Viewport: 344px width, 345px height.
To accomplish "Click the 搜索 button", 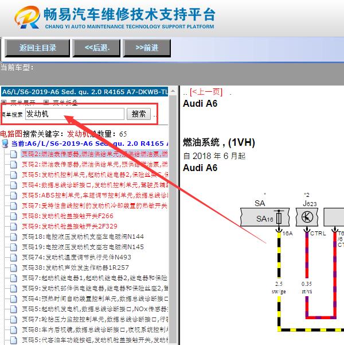I will (x=139, y=114).
